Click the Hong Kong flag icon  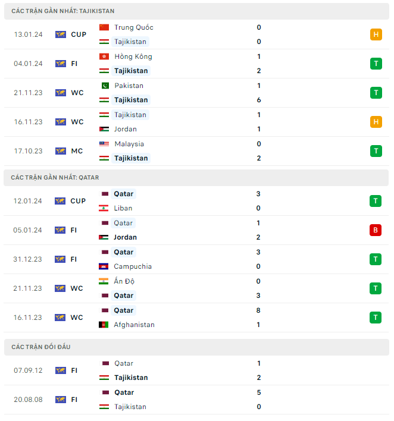pos(104,56)
